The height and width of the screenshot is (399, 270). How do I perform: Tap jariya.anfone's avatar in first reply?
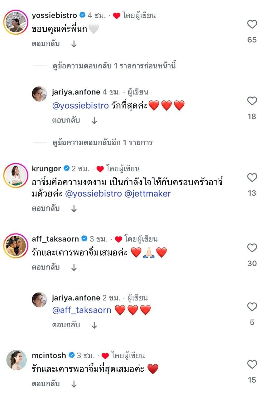coord(39,94)
